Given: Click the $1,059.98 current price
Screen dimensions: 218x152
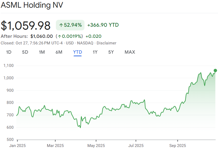Looking at the screenshot, I should click(26, 26).
